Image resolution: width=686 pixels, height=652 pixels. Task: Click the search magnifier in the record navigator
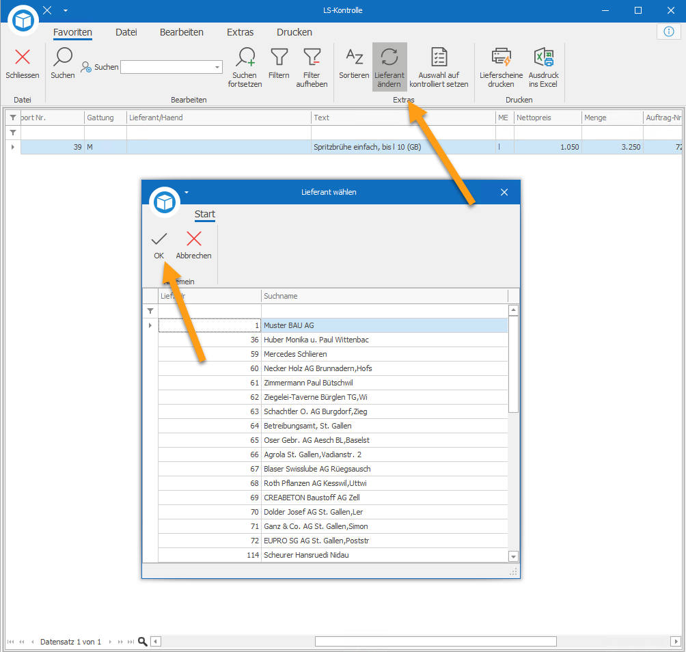pyautogui.click(x=143, y=642)
